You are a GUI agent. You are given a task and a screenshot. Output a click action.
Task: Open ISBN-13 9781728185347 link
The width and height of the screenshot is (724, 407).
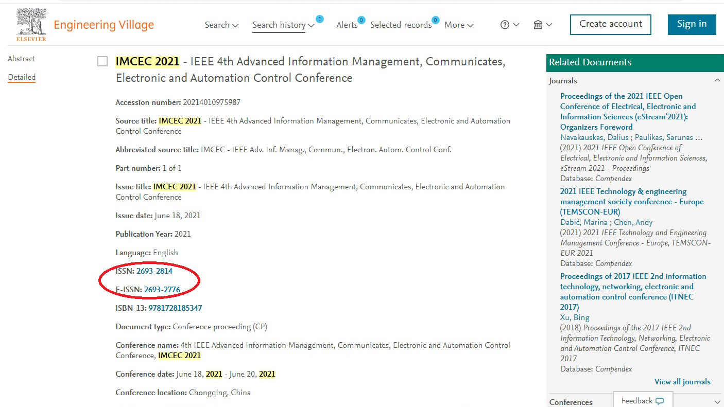coord(175,308)
